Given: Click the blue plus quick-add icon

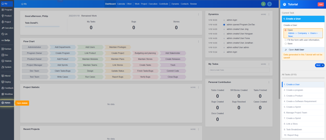Looking at the screenshot, I should coord(269,4).
